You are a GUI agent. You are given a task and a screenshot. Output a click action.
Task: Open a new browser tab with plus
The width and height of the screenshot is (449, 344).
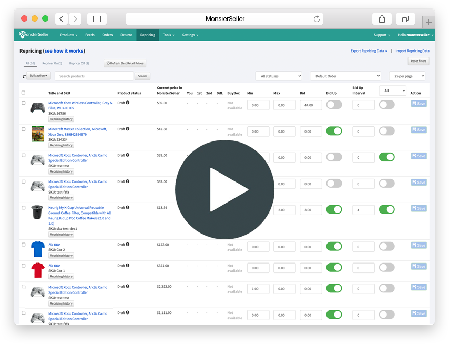click(428, 22)
